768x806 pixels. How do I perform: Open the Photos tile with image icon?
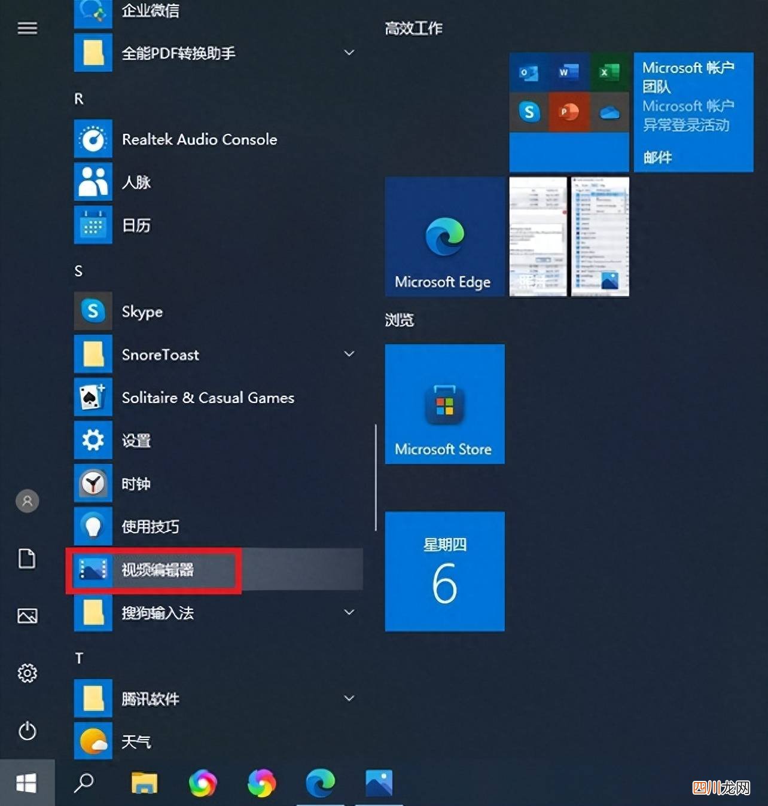[600, 236]
